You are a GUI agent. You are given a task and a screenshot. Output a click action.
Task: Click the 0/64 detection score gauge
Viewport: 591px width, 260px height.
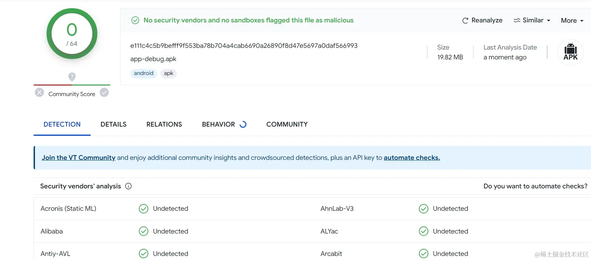pyautogui.click(x=72, y=34)
